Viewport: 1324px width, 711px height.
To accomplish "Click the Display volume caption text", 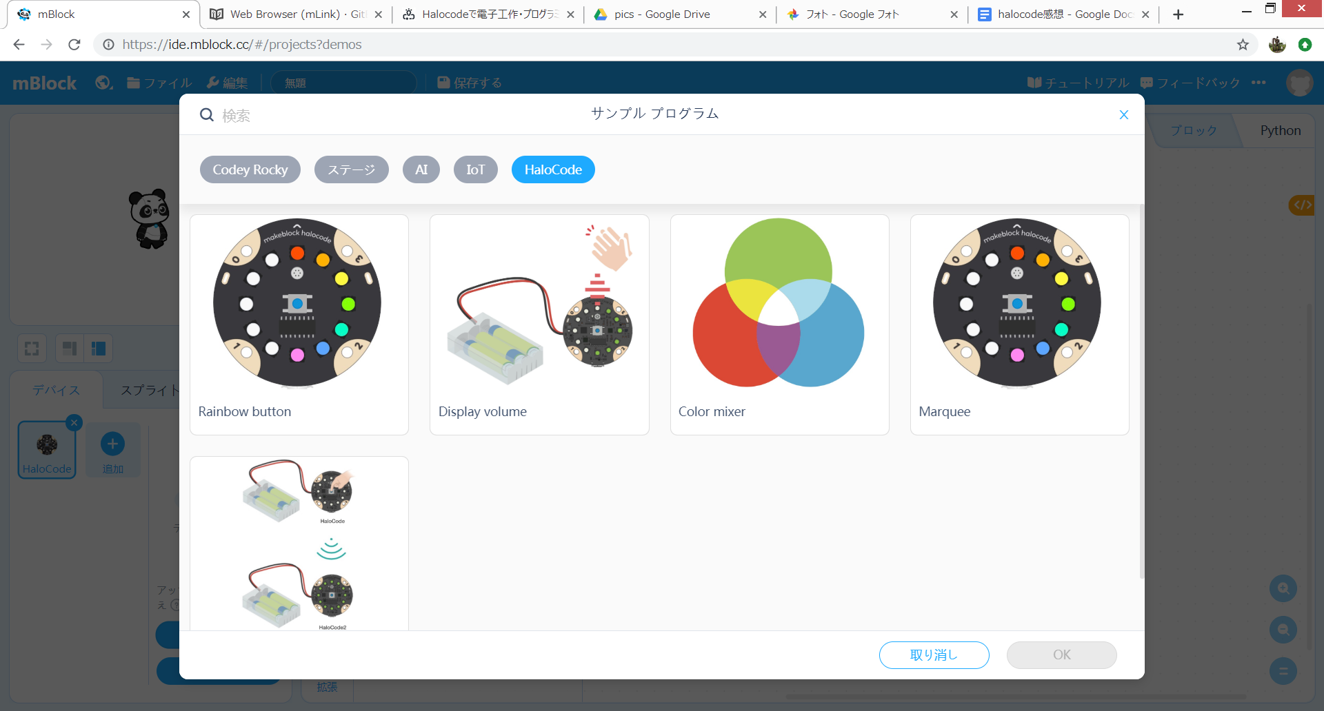I will [x=483, y=411].
